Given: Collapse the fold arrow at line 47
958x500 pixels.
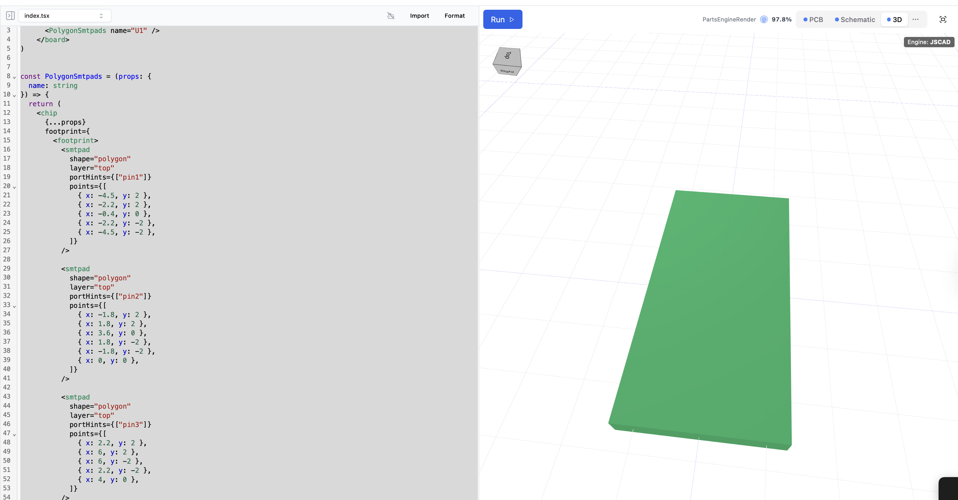Looking at the screenshot, I should pyautogui.click(x=15, y=434).
